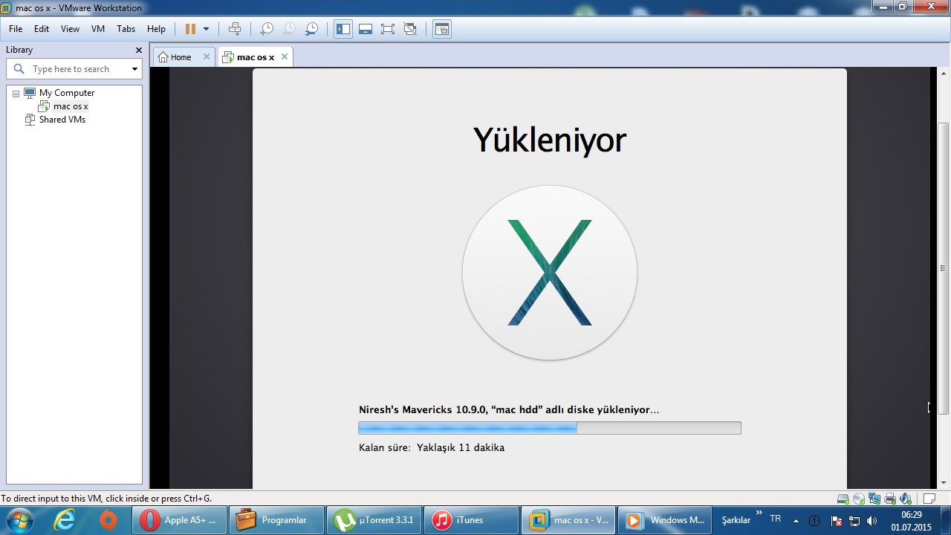This screenshot has height=535, width=951.
Task: Select mac os x in library tree
Action: click(71, 106)
